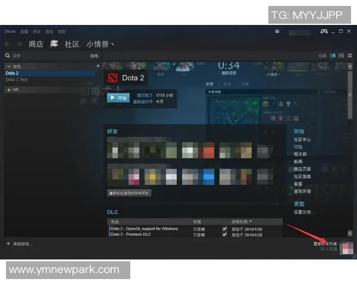Start Dota 2 with 开始 button
357x285 pixels.
point(118,98)
